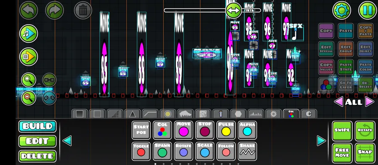Click the Copy + Paste button

point(365,31)
